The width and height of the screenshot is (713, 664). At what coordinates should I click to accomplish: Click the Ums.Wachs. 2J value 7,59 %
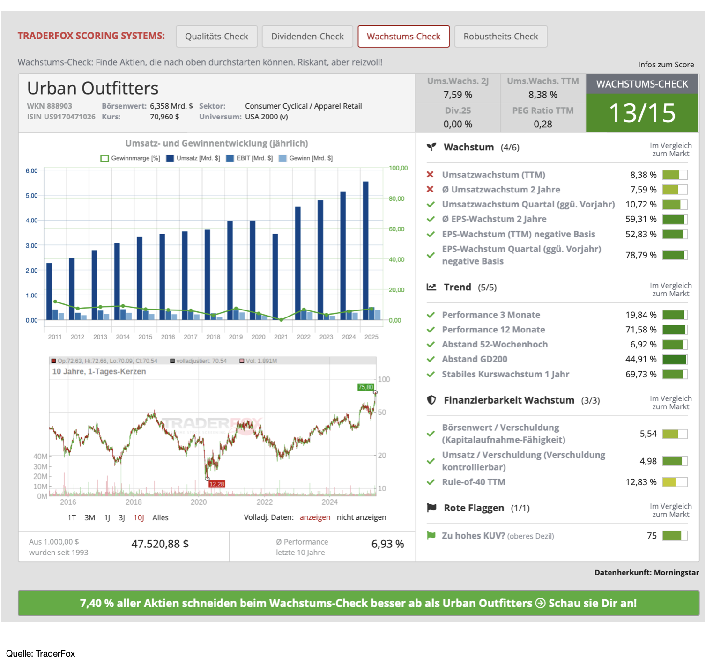tap(458, 95)
